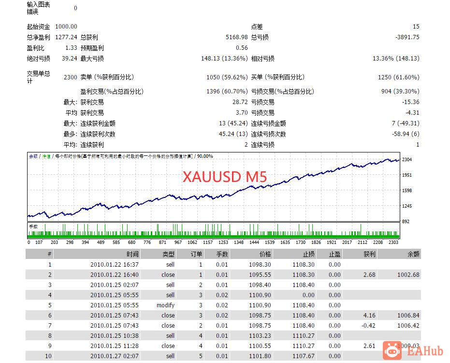Click the 余额 legend label in the chart
450x363 pixels.
pos(33,156)
